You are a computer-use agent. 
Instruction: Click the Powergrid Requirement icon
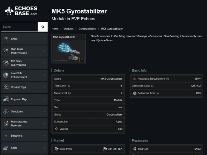[x=135, y=79]
